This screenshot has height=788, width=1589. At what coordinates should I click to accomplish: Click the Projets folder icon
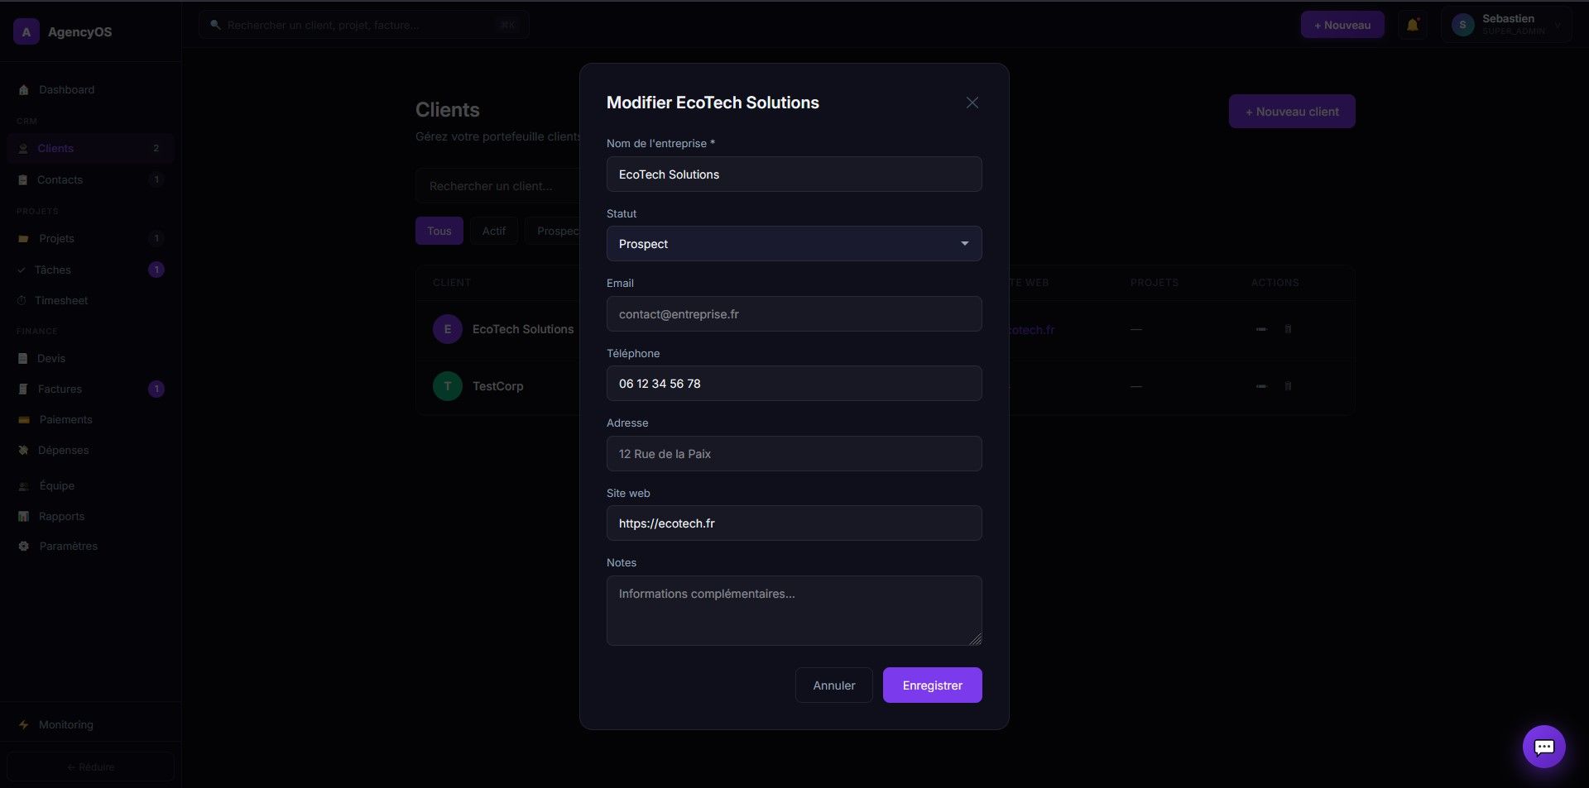(x=23, y=239)
